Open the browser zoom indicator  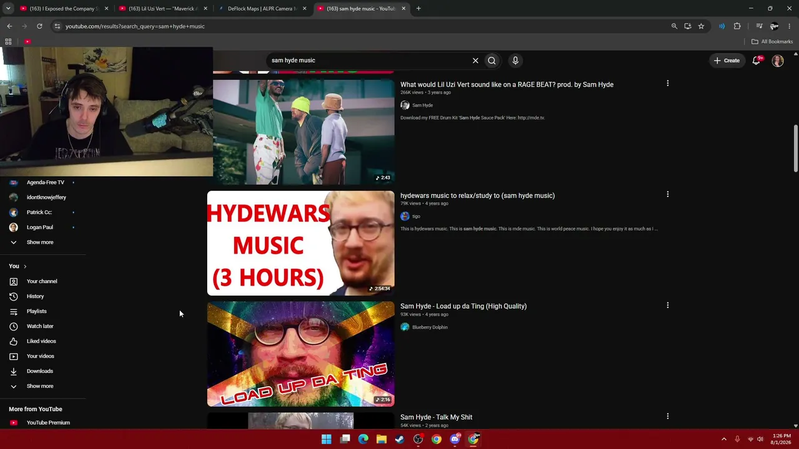coord(674,26)
